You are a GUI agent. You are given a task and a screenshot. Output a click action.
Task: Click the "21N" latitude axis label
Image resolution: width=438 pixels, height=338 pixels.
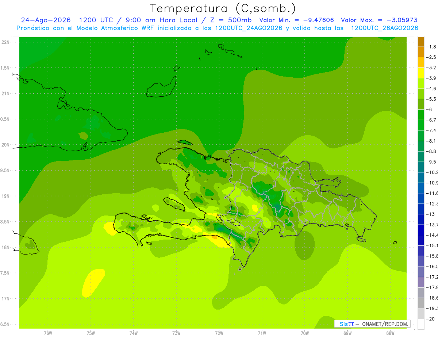[x=5, y=94]
